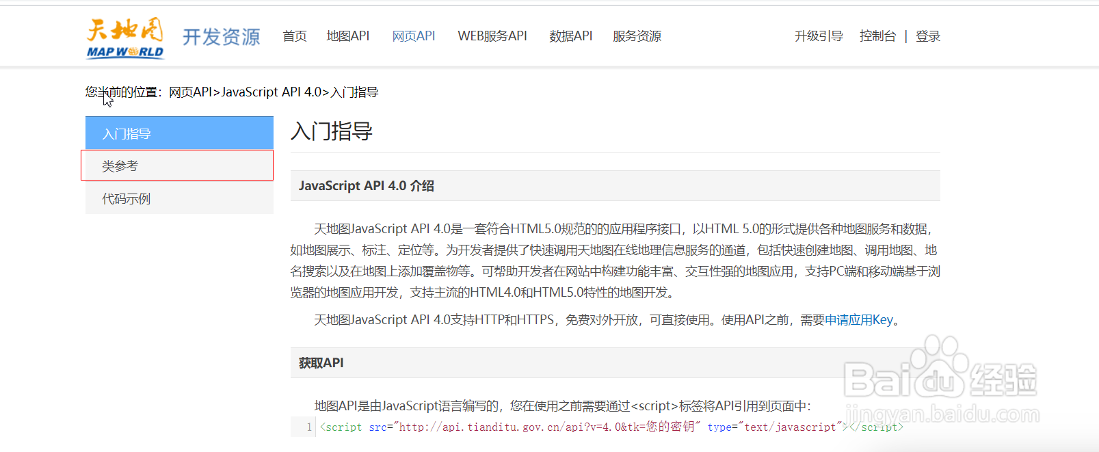Click the 天地图 MAP WORLD logo
Viewport: 1099px width, 452px height.
[x=125, y=38]
